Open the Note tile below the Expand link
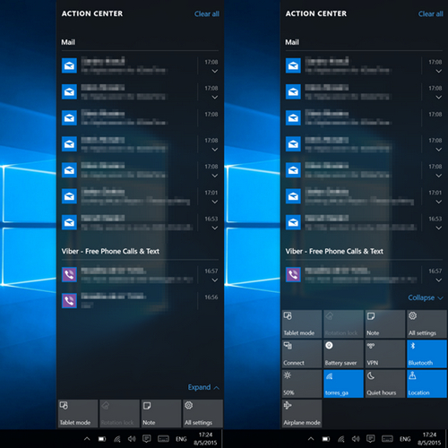 click(161, 414)
